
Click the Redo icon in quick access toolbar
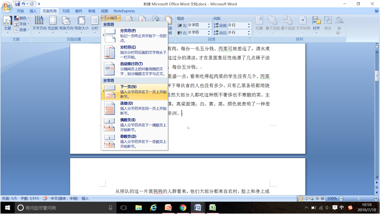pos(32,4)
